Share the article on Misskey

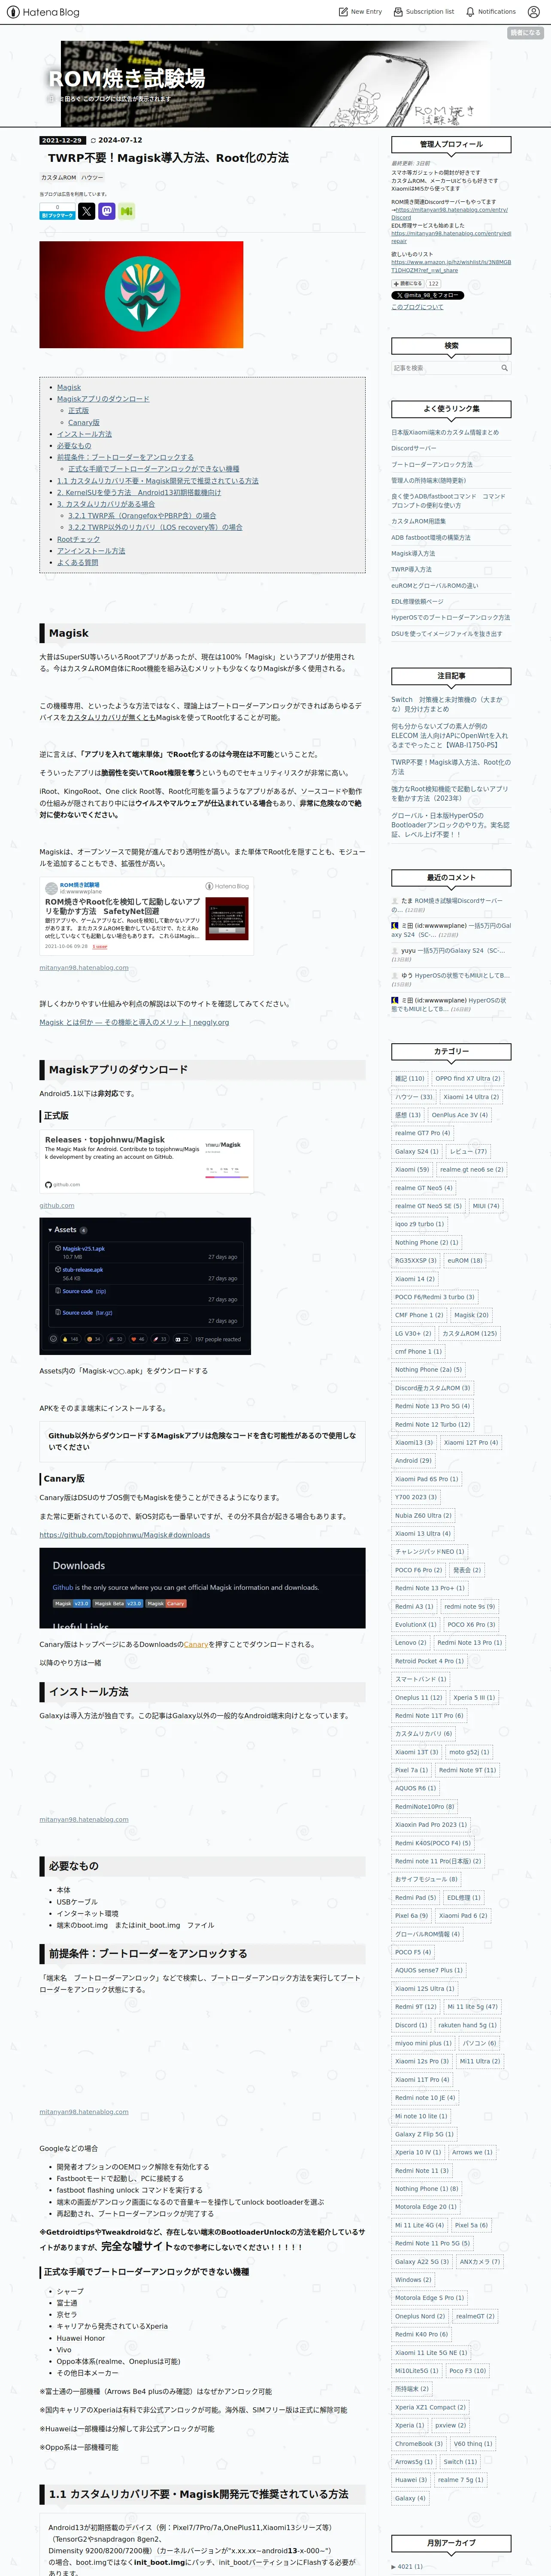pyautogui.click(x=127, y=211)
